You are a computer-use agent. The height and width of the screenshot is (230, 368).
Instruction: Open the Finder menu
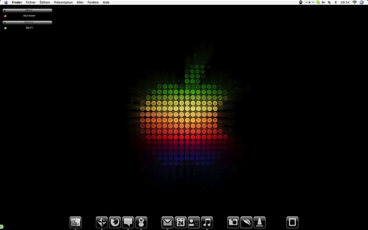[x=17, y=2]
